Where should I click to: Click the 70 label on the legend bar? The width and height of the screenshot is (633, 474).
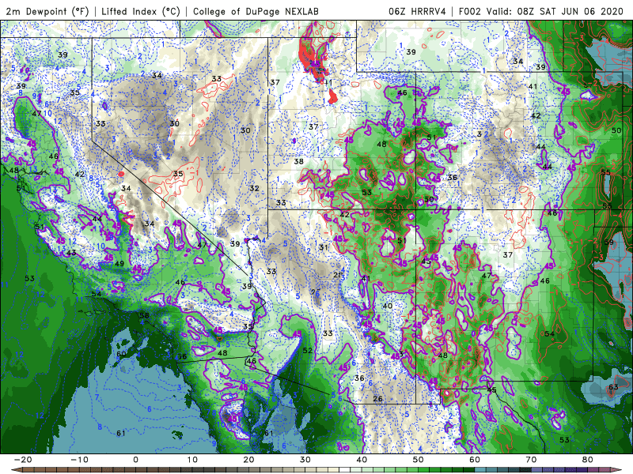coord(531,460)
